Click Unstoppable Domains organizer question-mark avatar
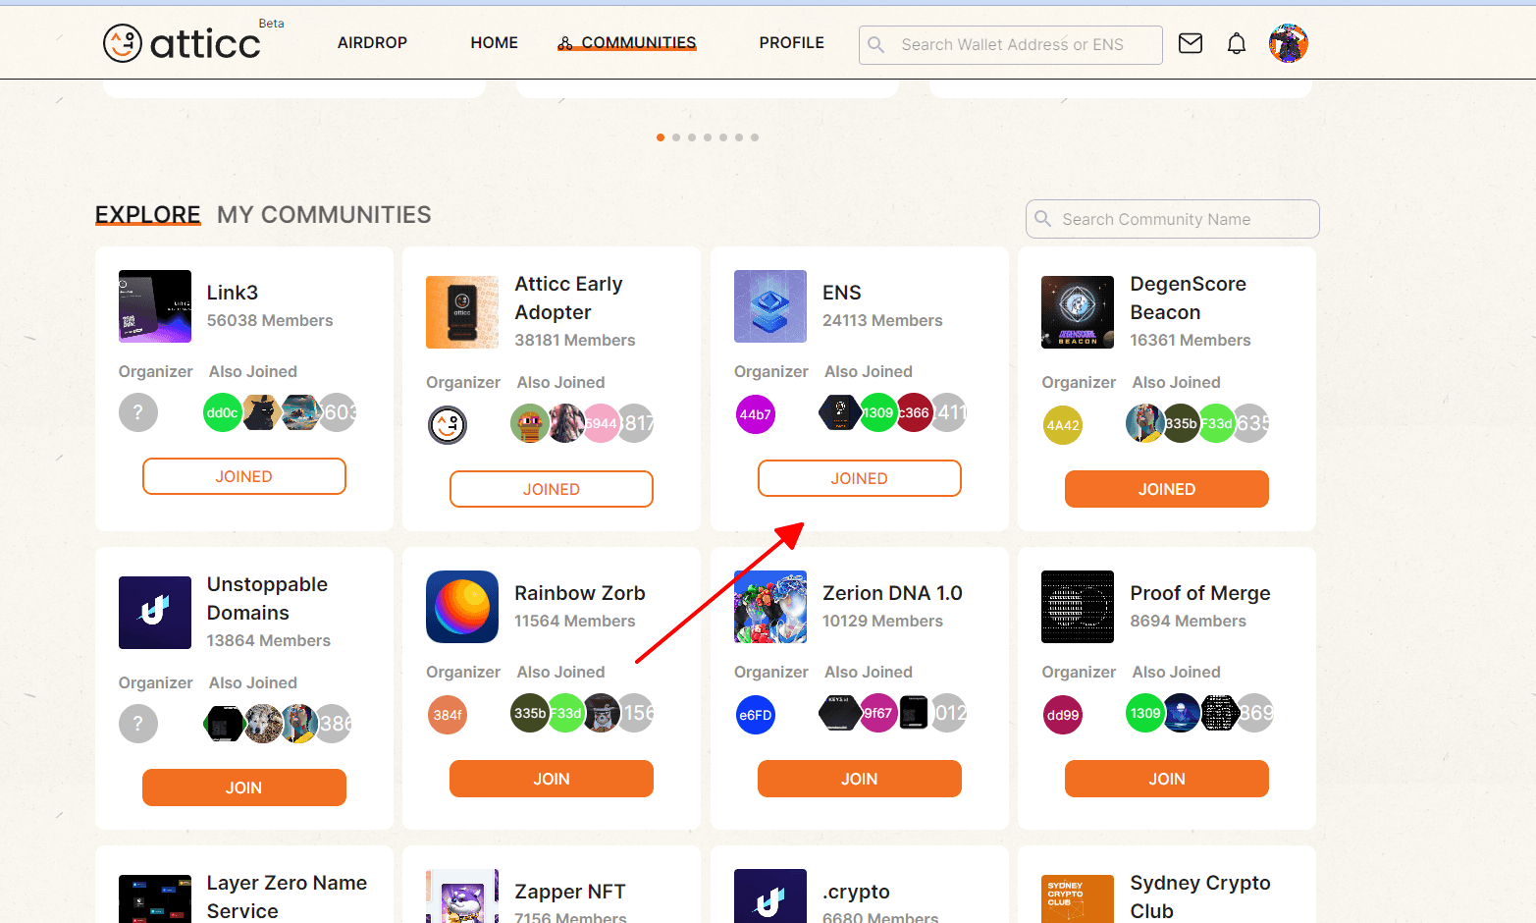This screenshot has height=923, width=1536. (x=138, y=724)
